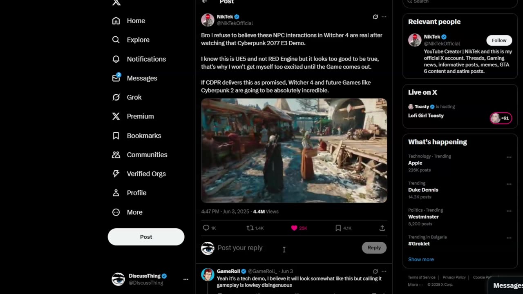Click the reply bubble icon with 1K

[206, 228]
